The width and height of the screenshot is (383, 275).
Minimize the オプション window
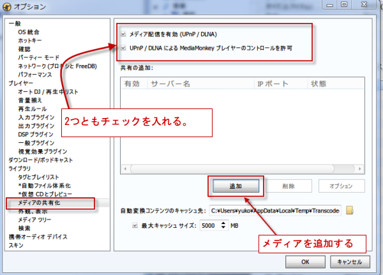[x=330, y=4]
